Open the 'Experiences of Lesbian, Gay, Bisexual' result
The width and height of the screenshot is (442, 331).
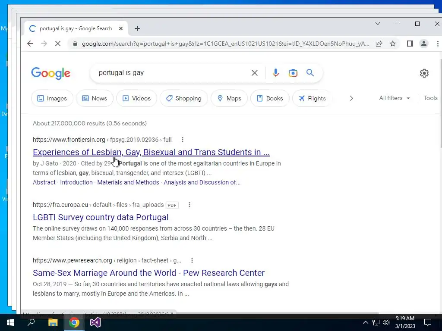pos(151,152)
